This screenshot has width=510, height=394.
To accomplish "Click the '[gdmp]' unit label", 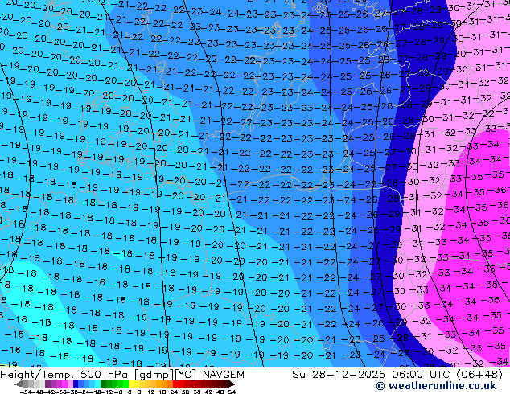I will pos(154,375).
